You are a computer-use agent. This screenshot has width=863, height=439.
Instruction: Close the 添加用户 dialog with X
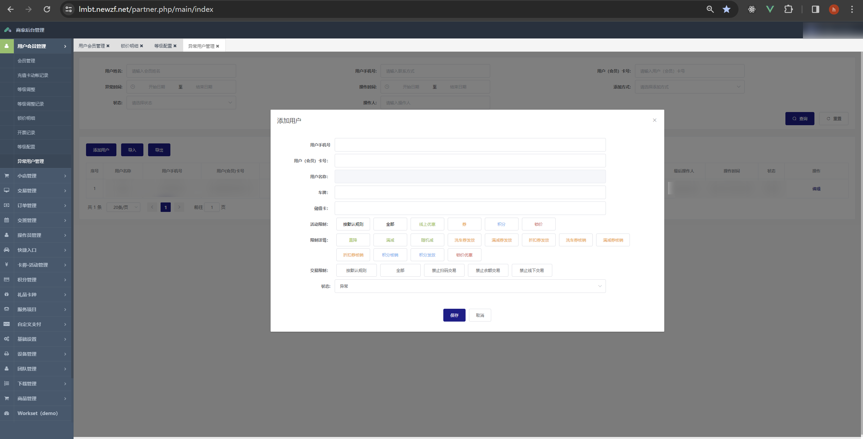click(x=655, y=120)
